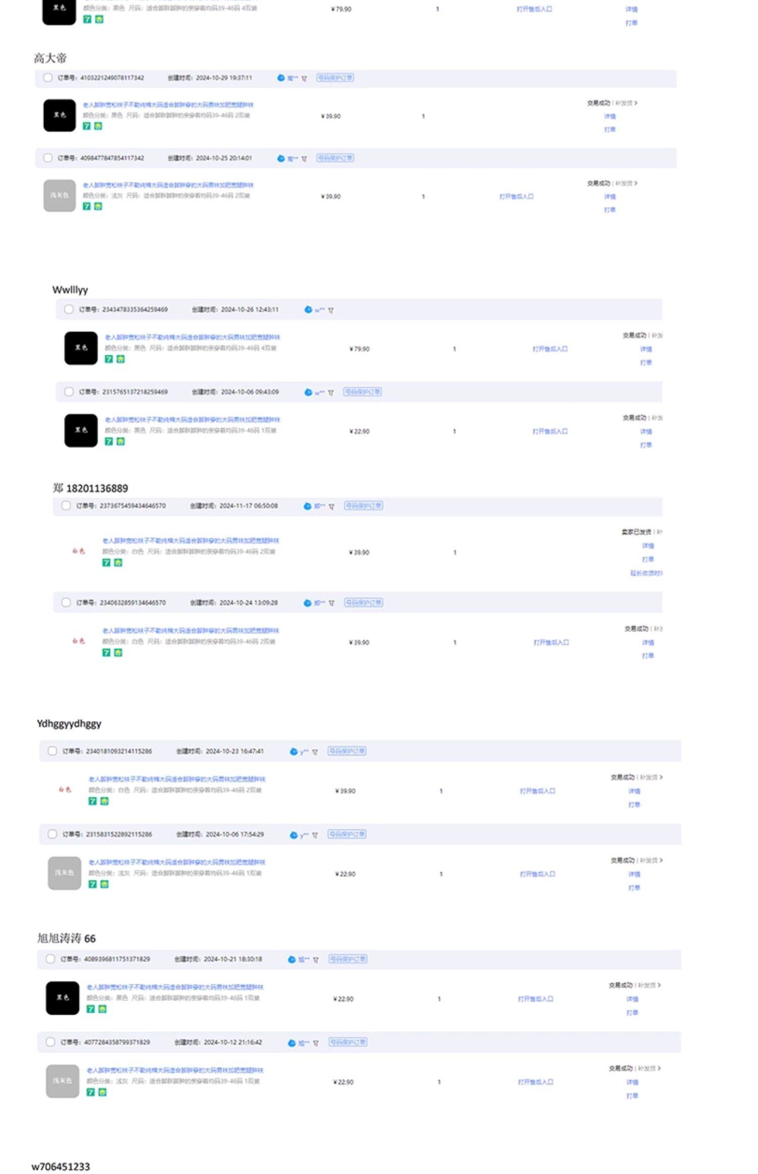Tick checkbox for order 2315831522892115286

pos(52,834)
